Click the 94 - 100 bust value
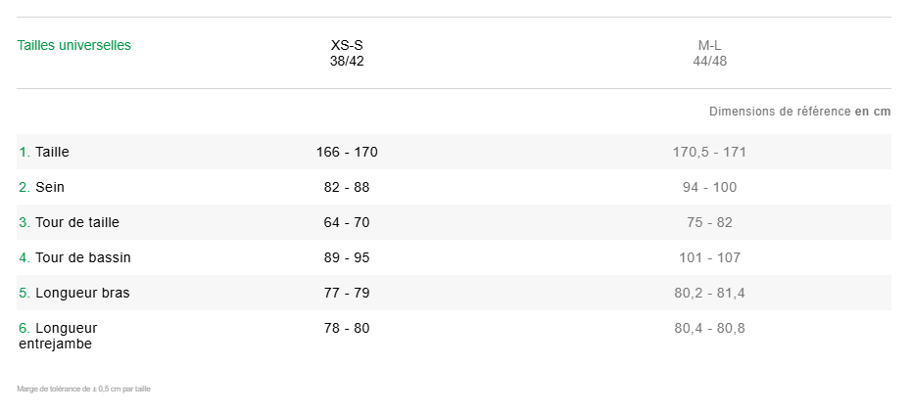 (x=709, y=187)
